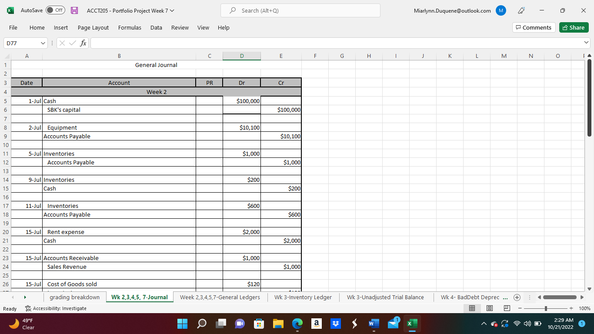Select the Wk 3-Inventory Ledger sheet tab

tap(303, 297)
